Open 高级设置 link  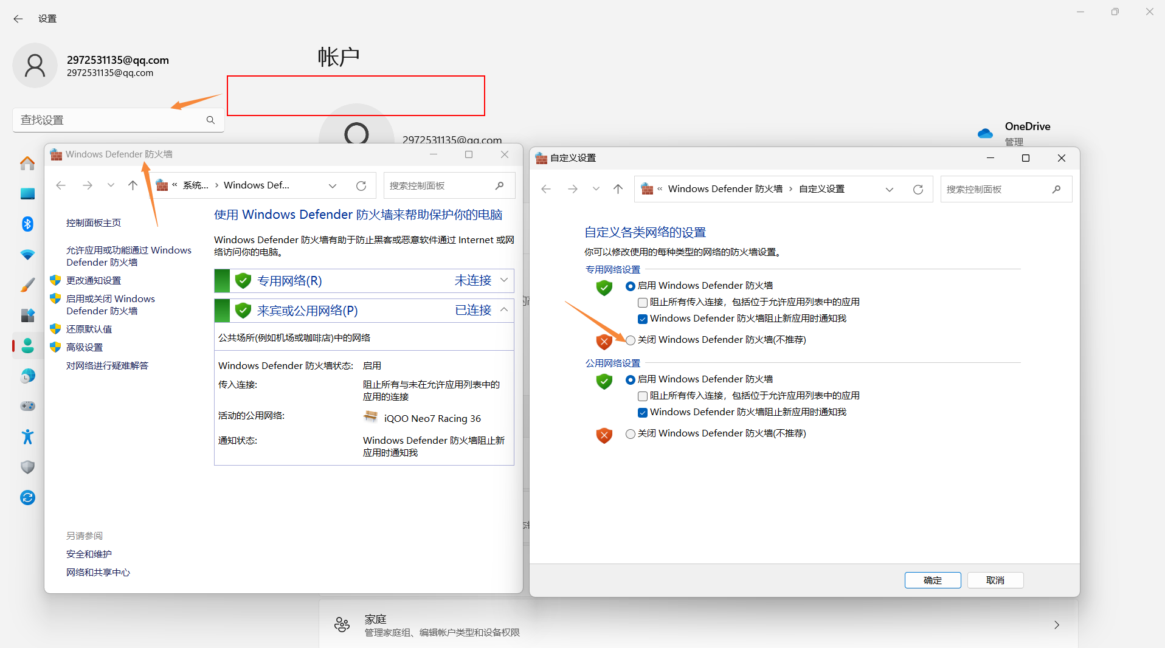click(85, 347)
